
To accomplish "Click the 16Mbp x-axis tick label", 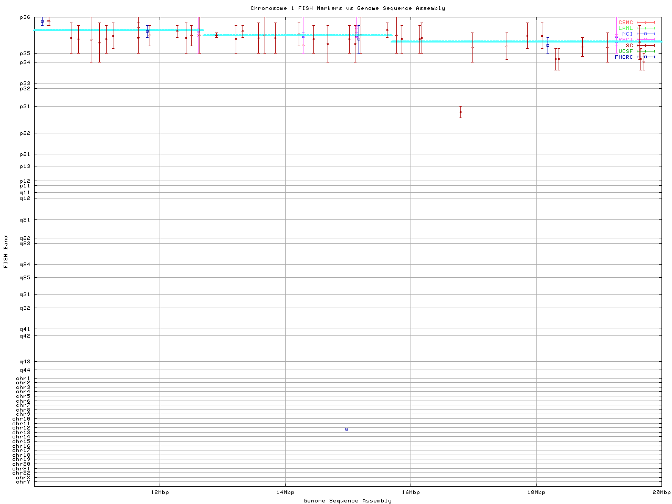I will tap(411, 492).
